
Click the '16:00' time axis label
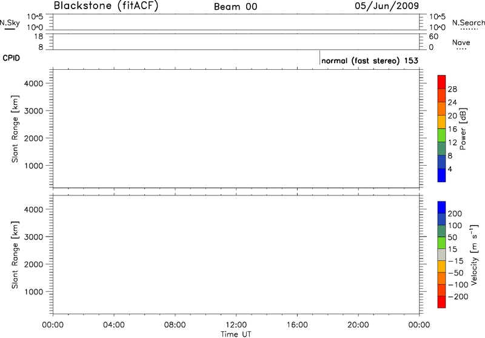tap(297, 325)
